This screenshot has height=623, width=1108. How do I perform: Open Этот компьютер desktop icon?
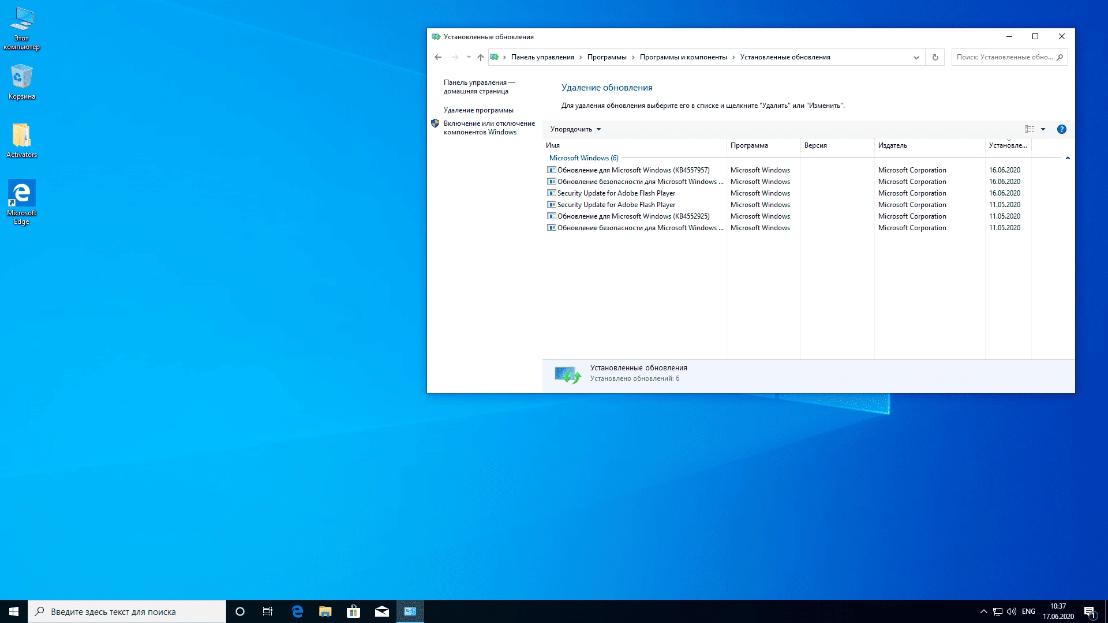(x=22, y=28)
